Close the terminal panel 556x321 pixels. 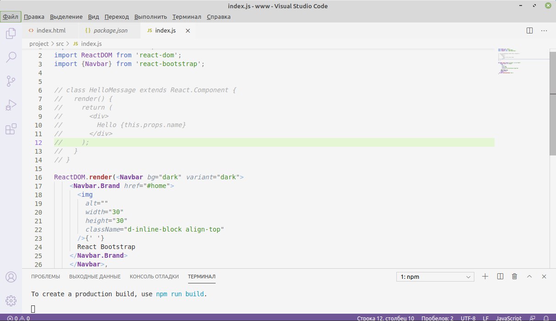(x=544, y=277)
